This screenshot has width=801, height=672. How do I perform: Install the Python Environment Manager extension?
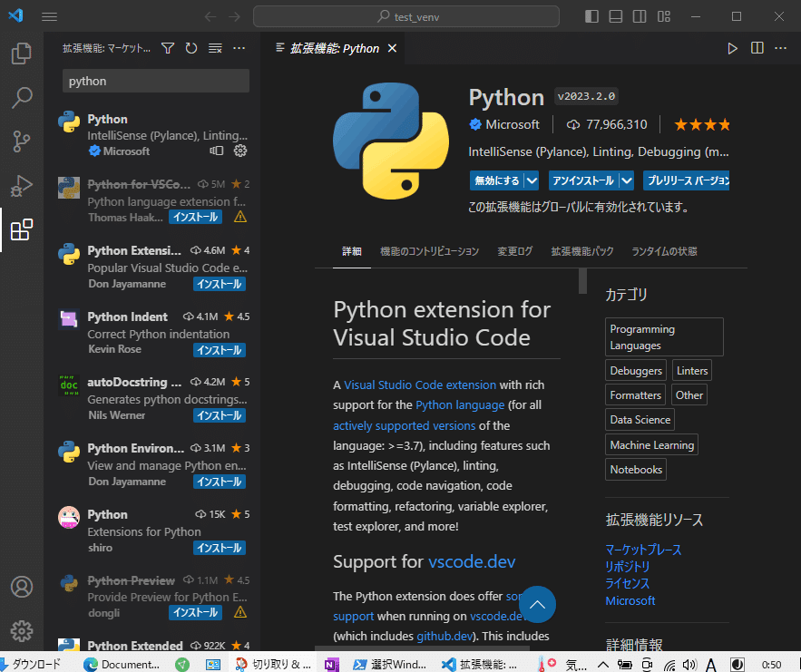220,482
